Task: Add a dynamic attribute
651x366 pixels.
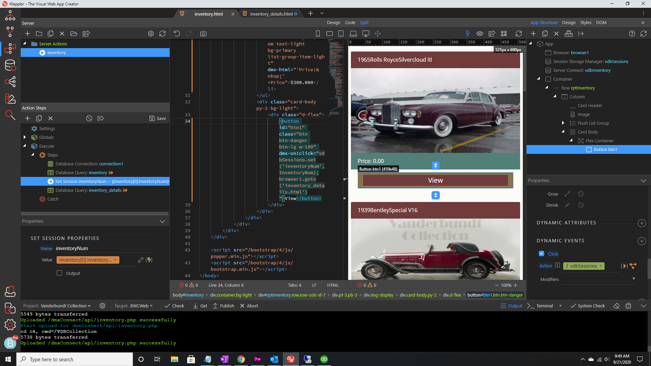Action: [642, 223]
